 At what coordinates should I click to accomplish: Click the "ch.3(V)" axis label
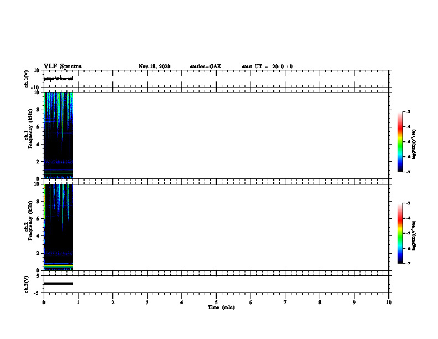tap(26, 285)
